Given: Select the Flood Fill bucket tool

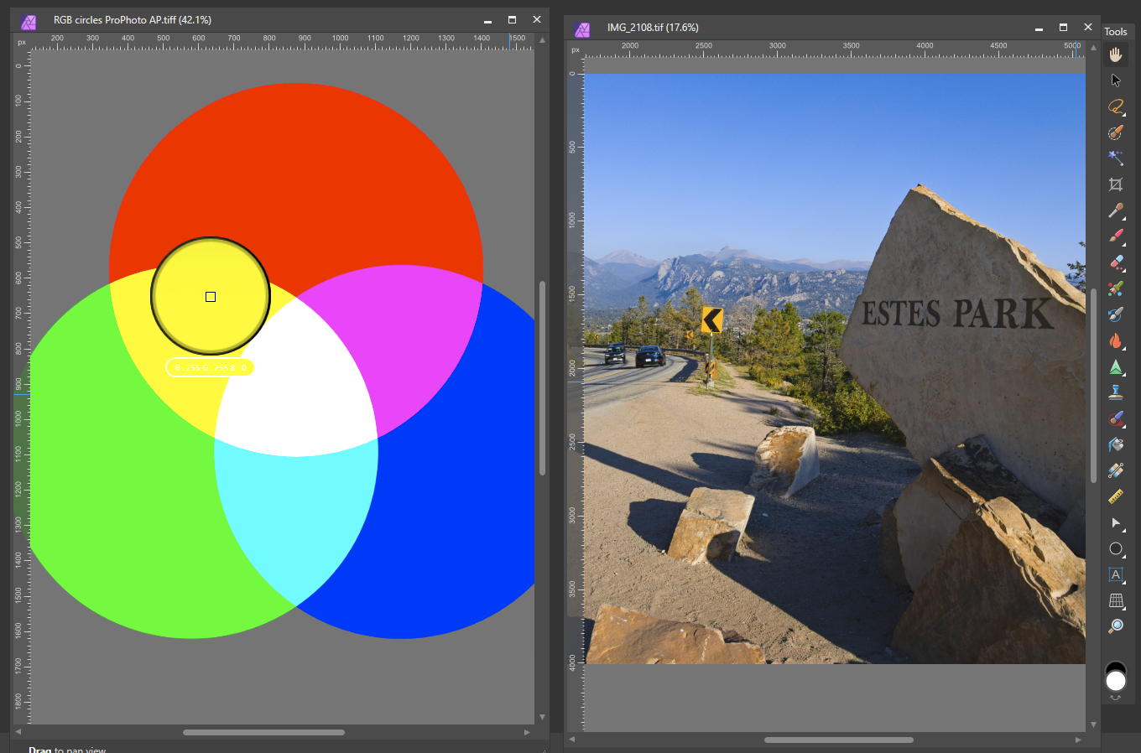Looking at the screenshot, I should tap(1116, 444).
